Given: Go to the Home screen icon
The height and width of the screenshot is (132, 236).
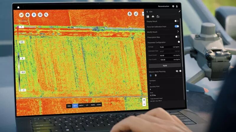Looking at the screenshot, I should (18, 7).
